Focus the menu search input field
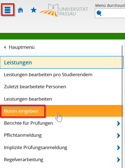The width and height of the screenshot is (125, 168). 110,13
